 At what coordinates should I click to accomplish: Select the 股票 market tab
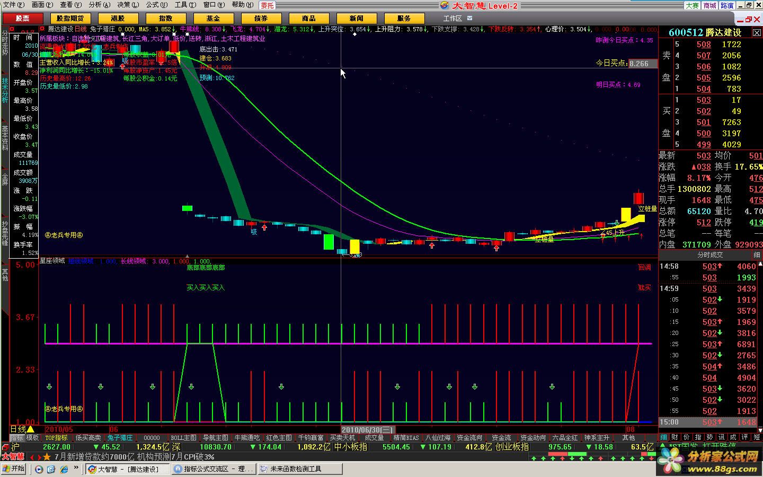coord(23,18)
